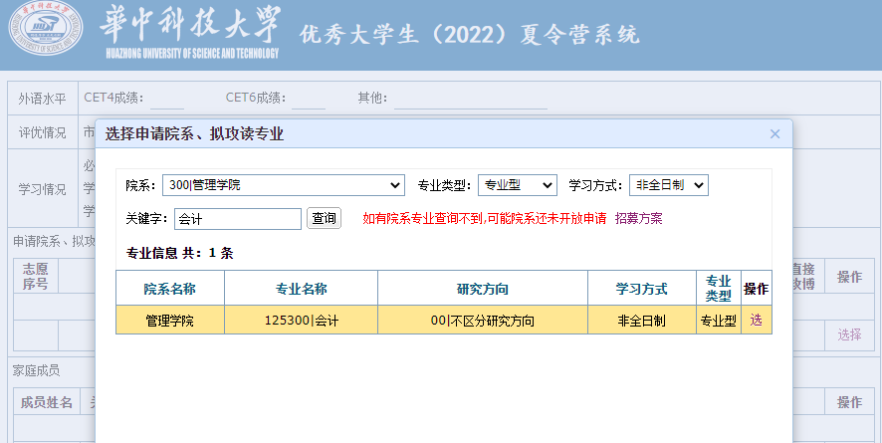Click the 选择申请院系、拟攻读专业 dialog title
The width and height of the screenshot is (882, 443).
(x=194, y=133)
